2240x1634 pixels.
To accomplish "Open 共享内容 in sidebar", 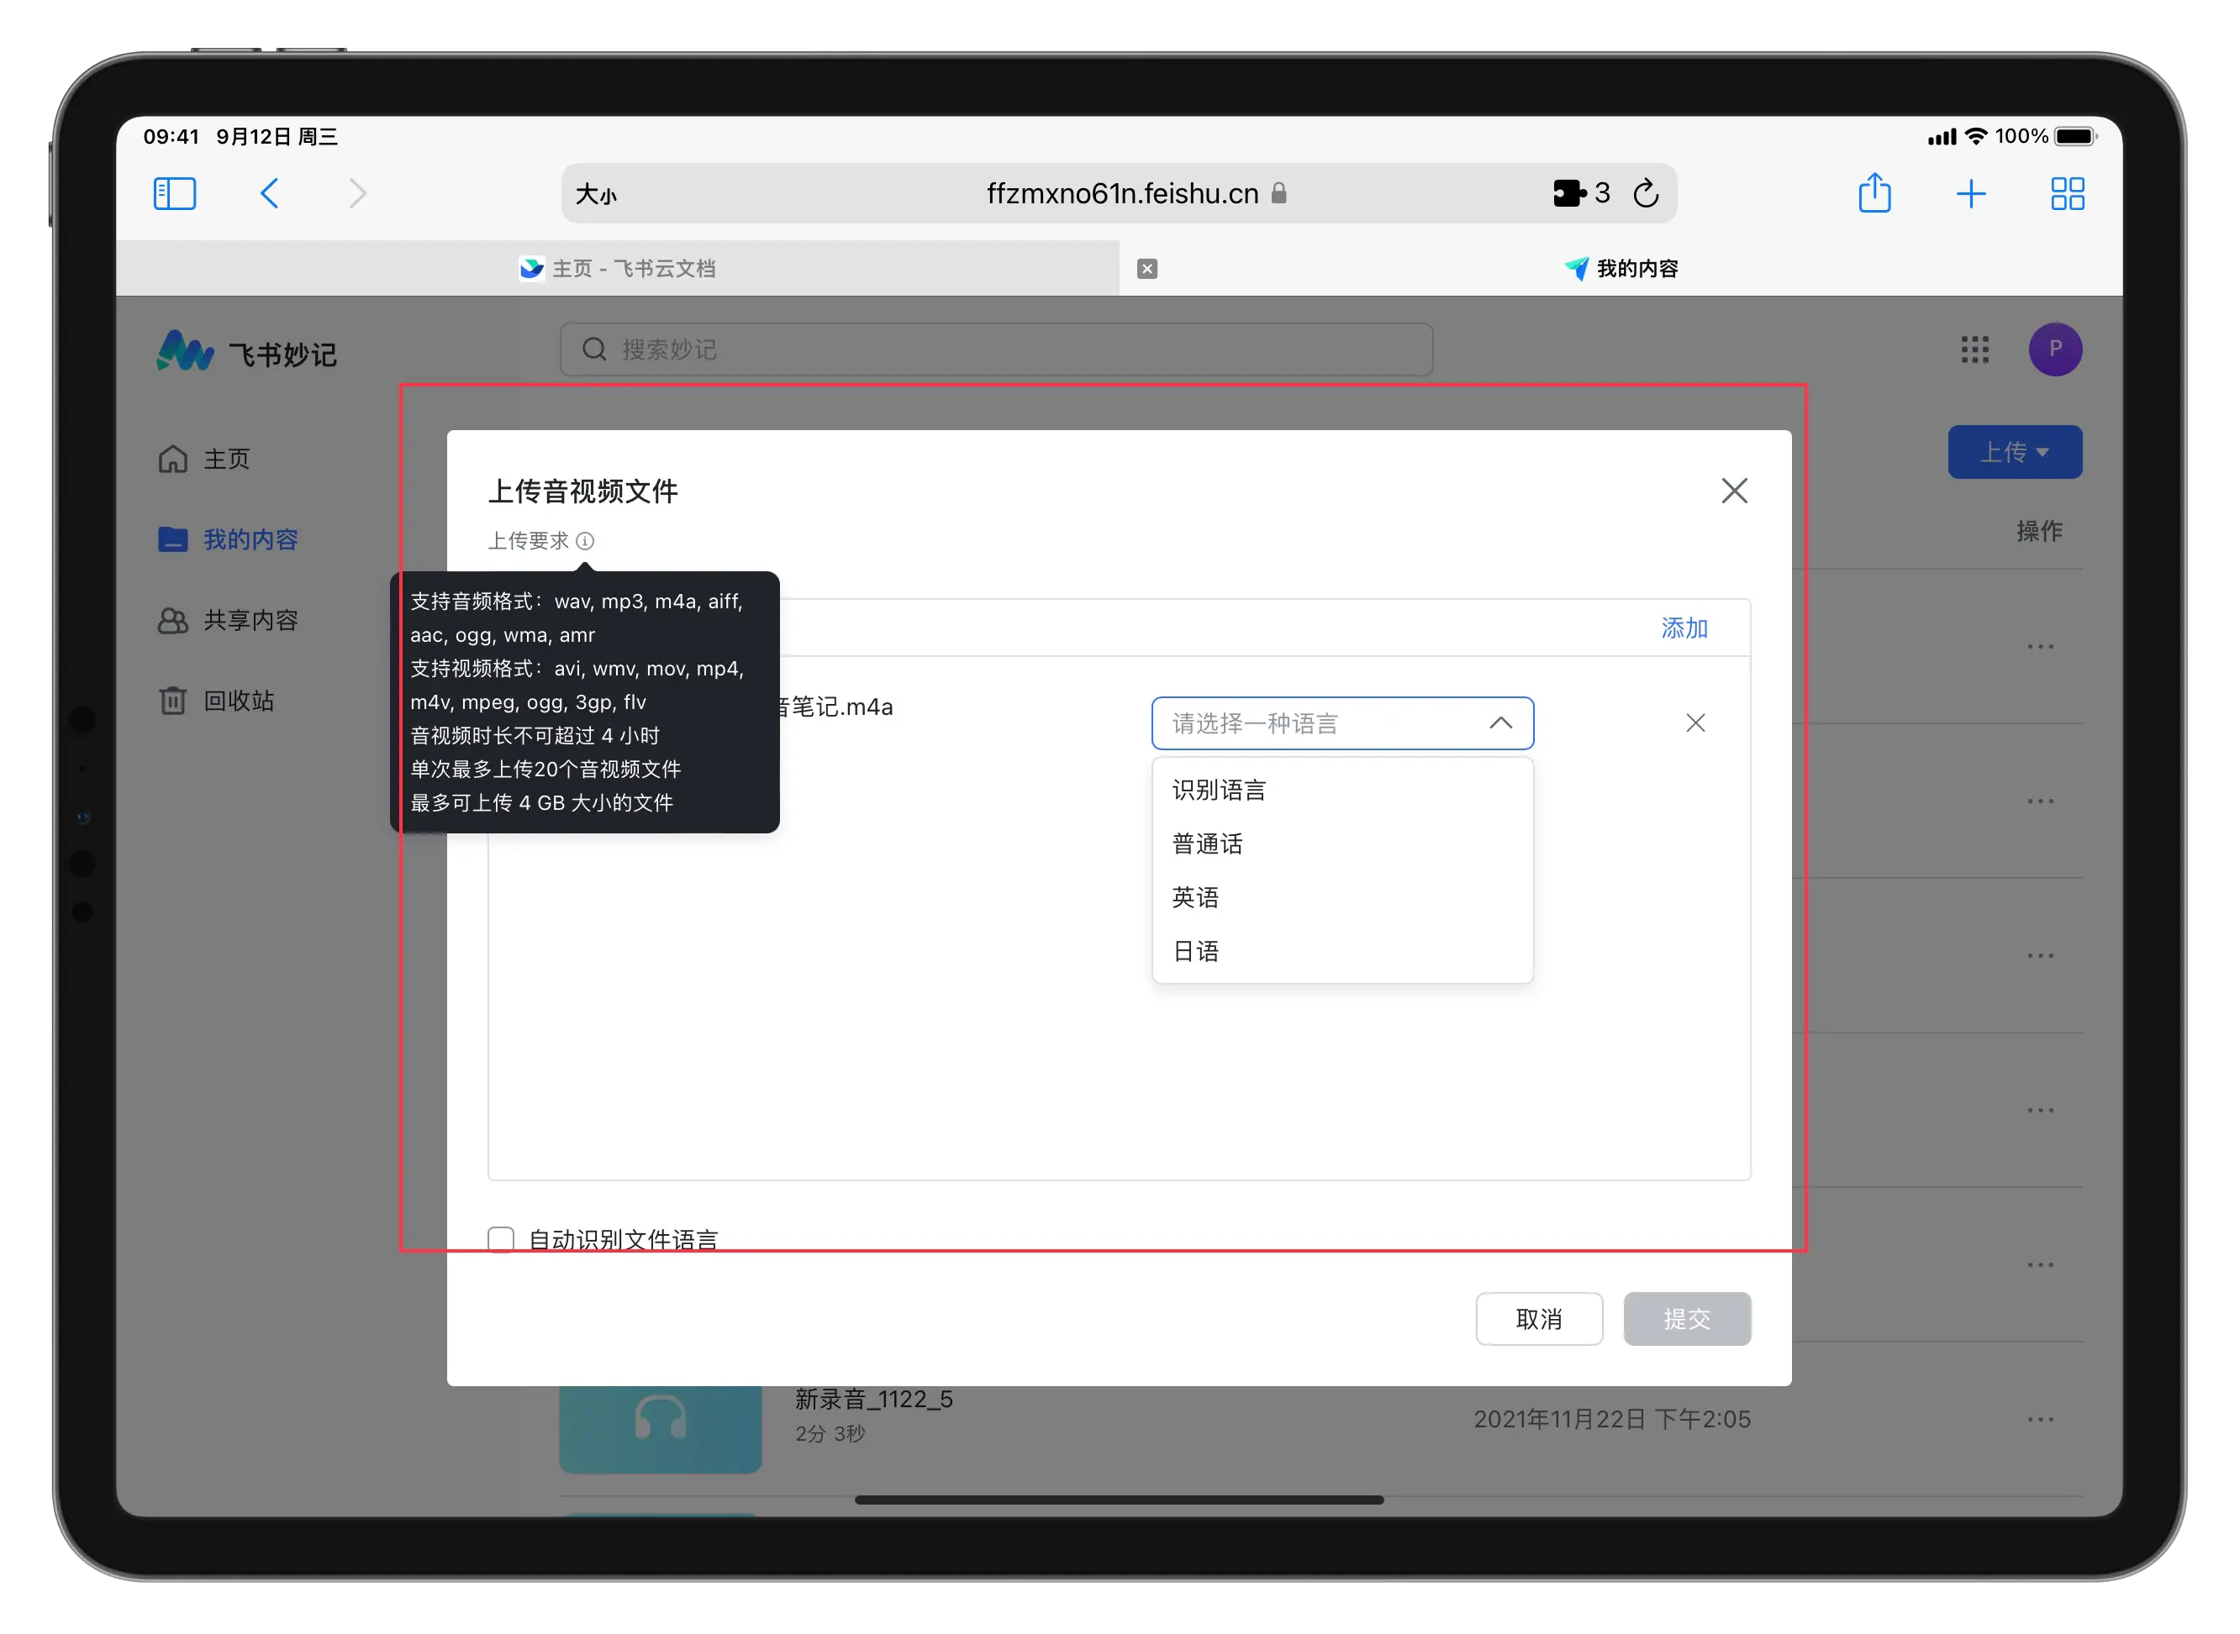I will click(x=228, y=621).
